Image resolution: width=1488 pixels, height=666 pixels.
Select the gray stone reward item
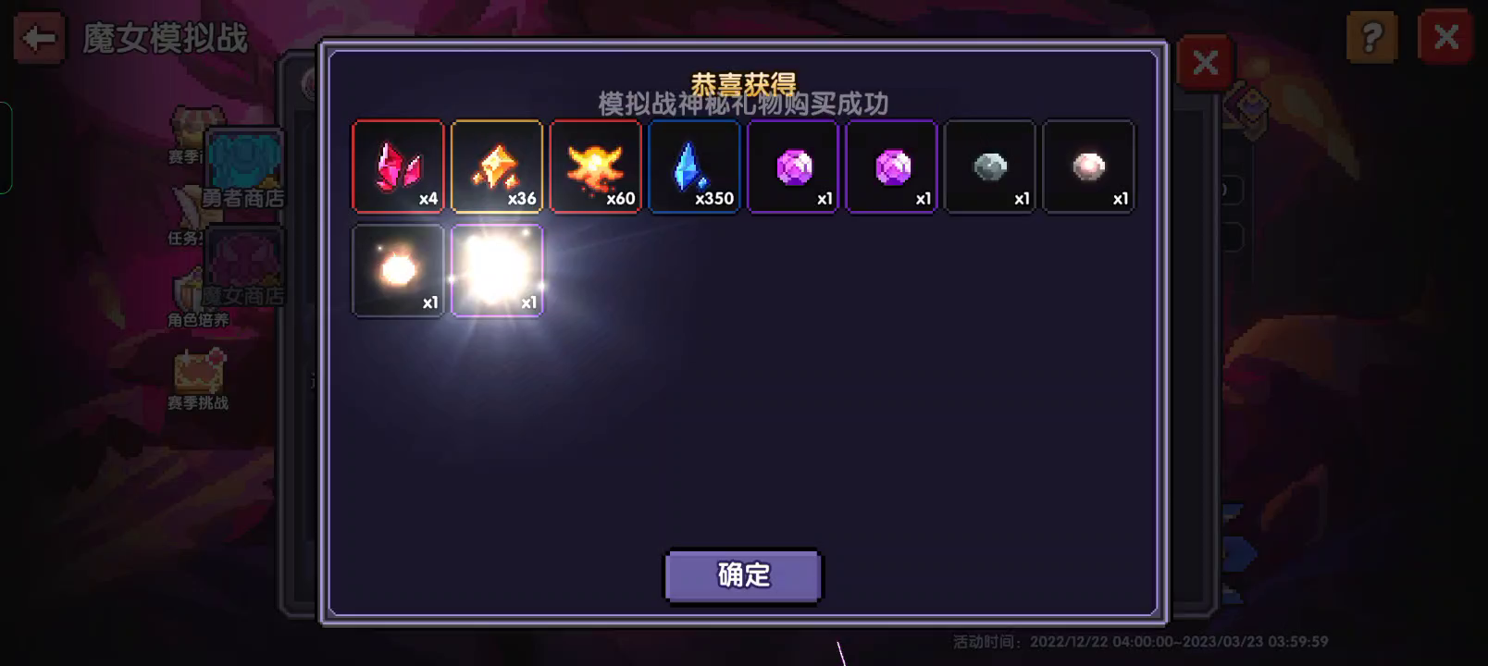(990, 166)
